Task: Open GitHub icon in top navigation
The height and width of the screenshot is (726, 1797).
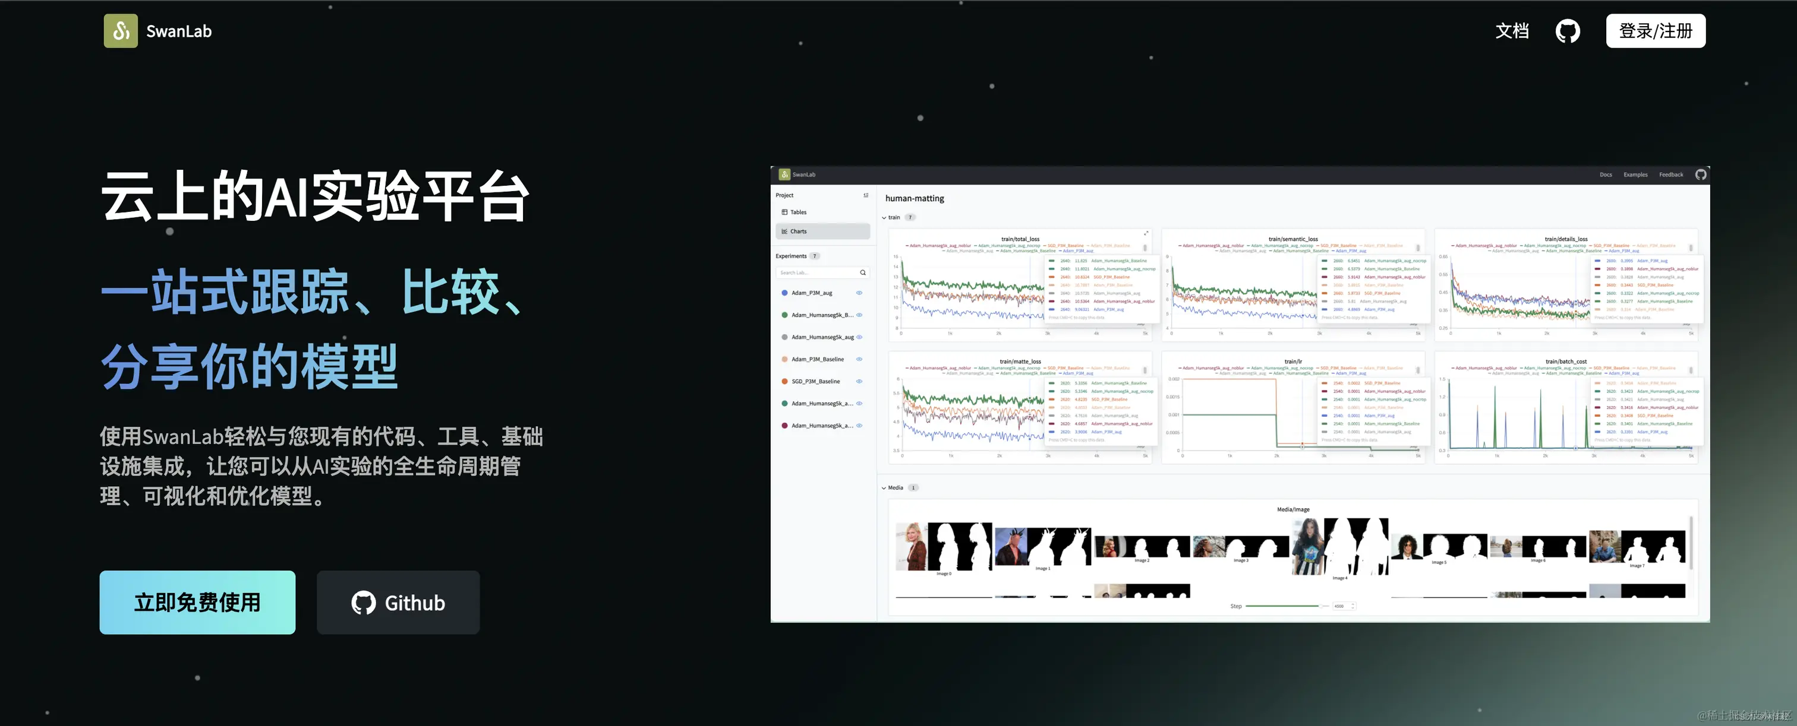Action: click(x=1568, y=31)
